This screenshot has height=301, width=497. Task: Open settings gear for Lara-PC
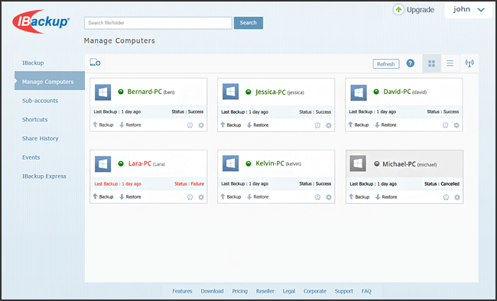click(x=201, y=197)
